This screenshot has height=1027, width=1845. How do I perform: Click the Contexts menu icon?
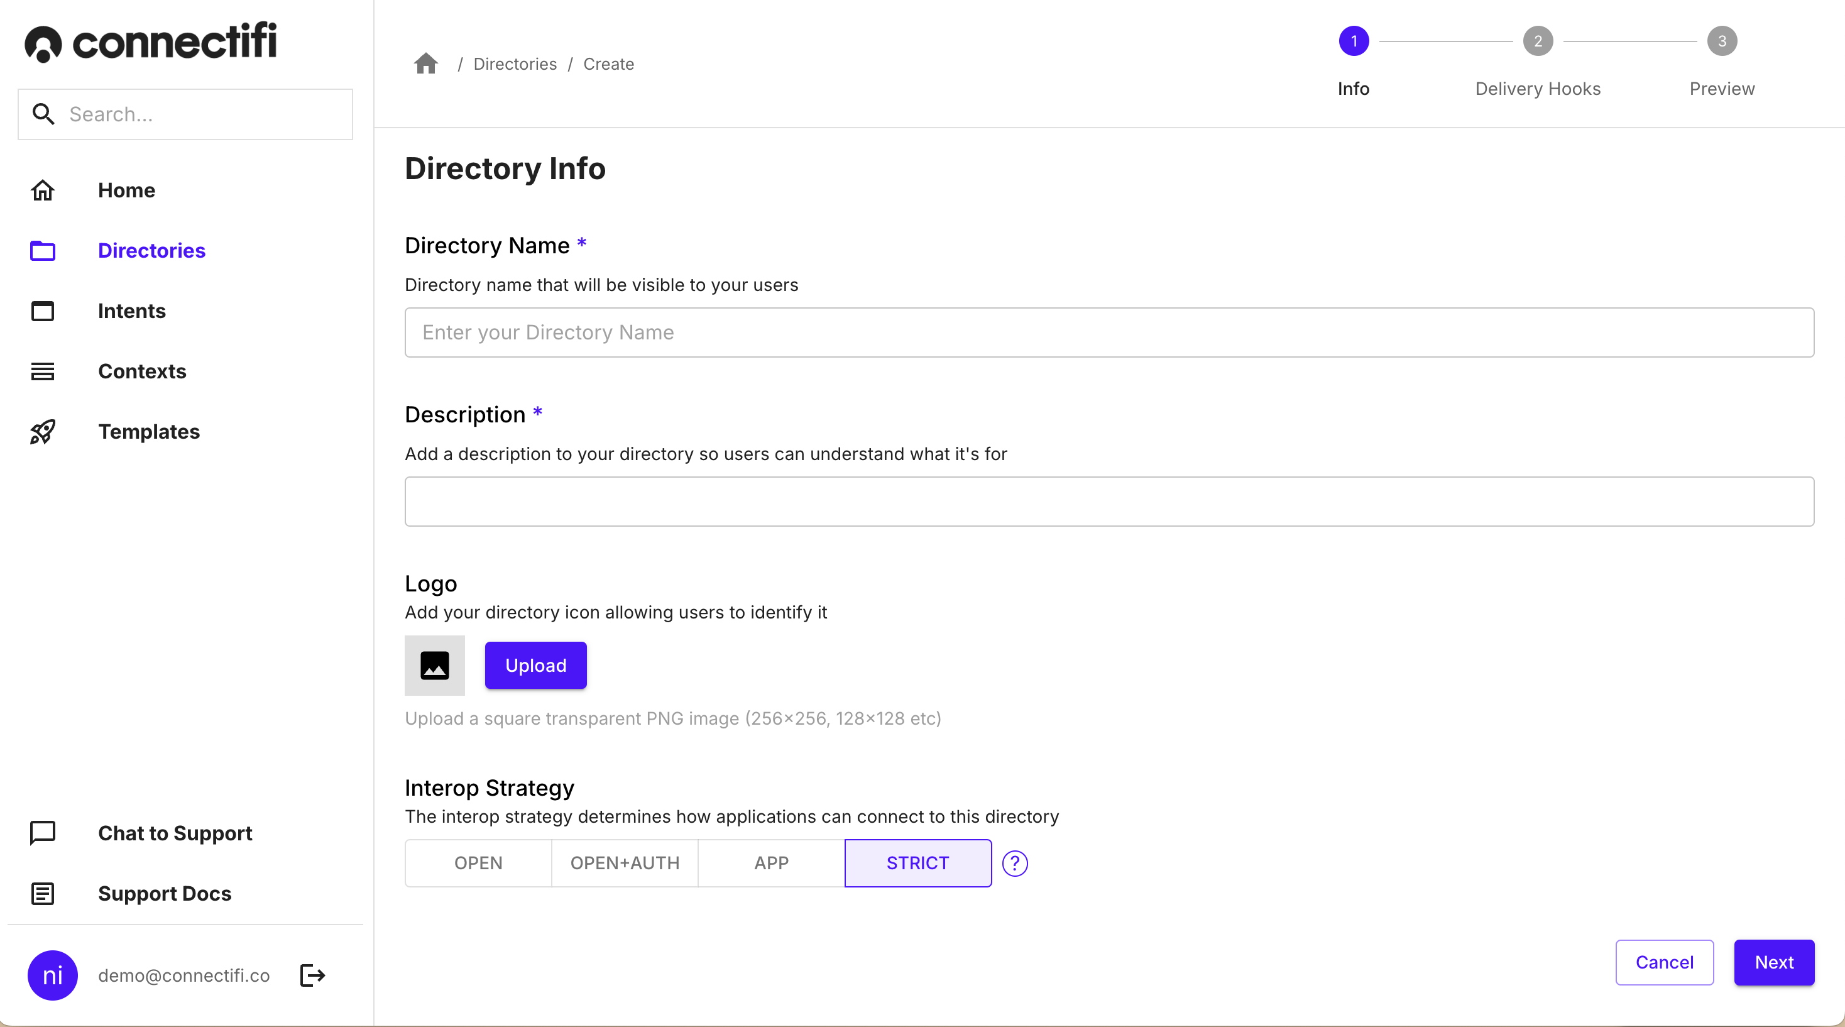pos(43,371)
